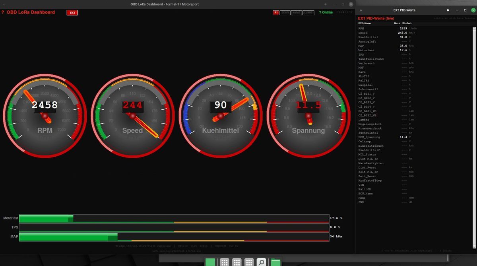
Task: Click the RPM gauge digital readout 2458
Action: [x=45, y=105]
